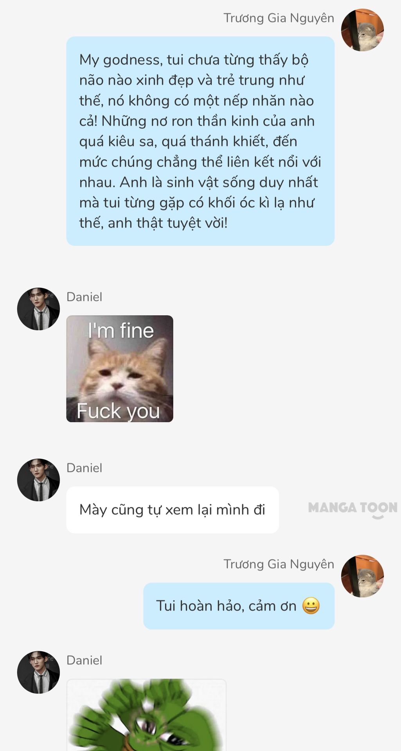Select the 'Mày cũng tự xem lại mình đi' bubble
Screen dimensions: 401x751
pyautogui.click(x=173, y=510)
